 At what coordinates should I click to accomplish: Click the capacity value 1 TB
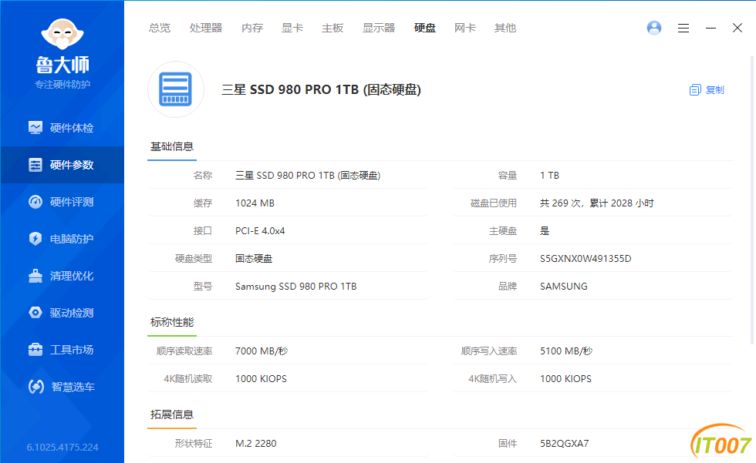tap(549, 175)
